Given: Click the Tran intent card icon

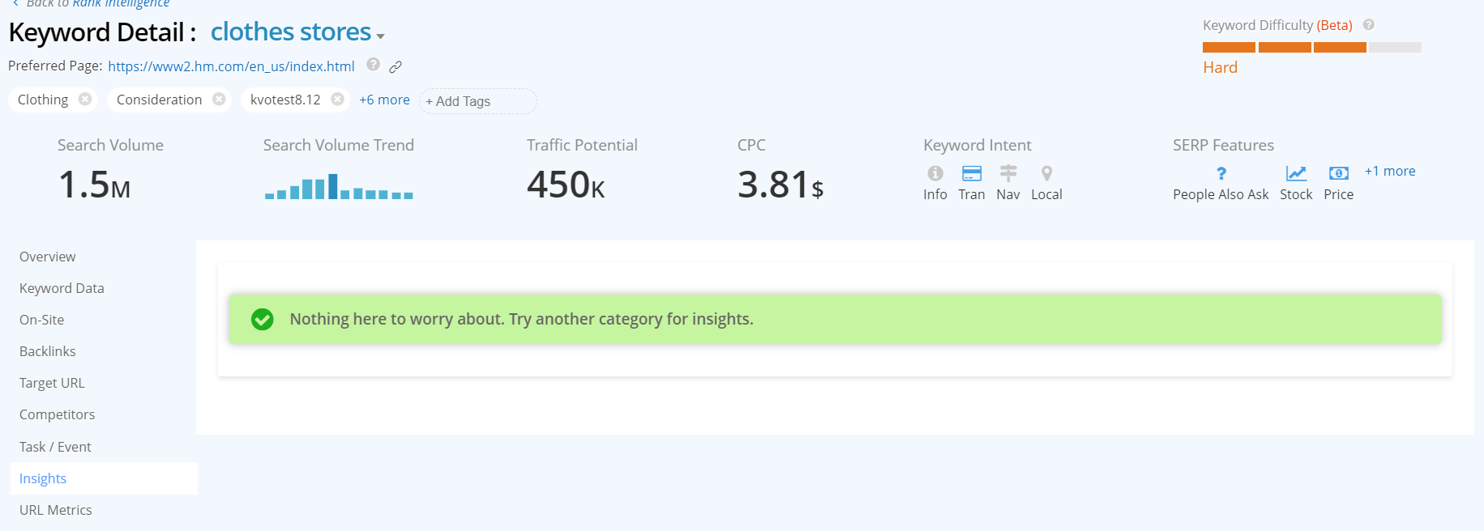Looking at the screenshot, I should [972, 173].
